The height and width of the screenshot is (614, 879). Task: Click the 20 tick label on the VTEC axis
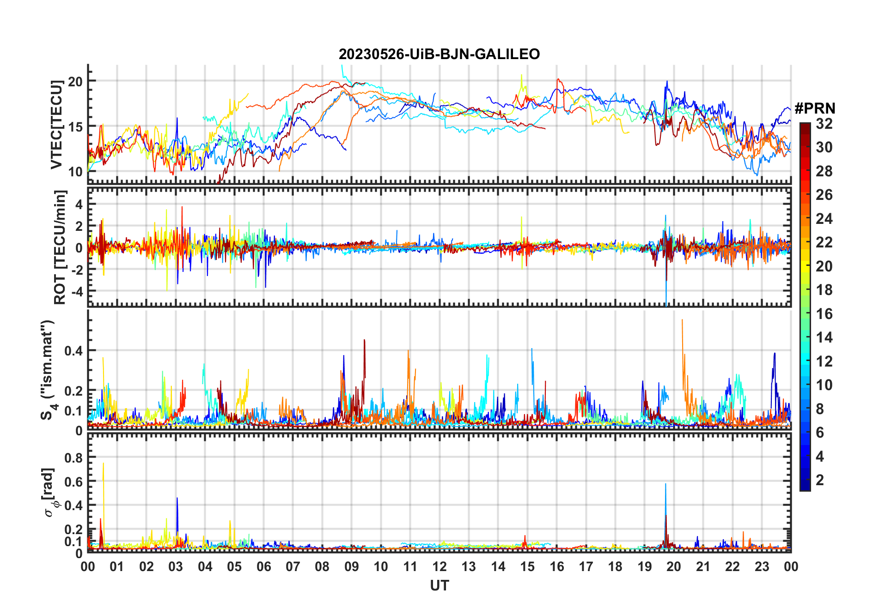click(x=75, y=82)
